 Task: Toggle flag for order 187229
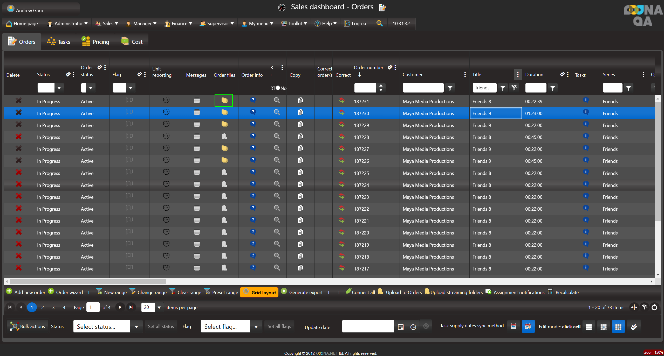pos(129,124)
